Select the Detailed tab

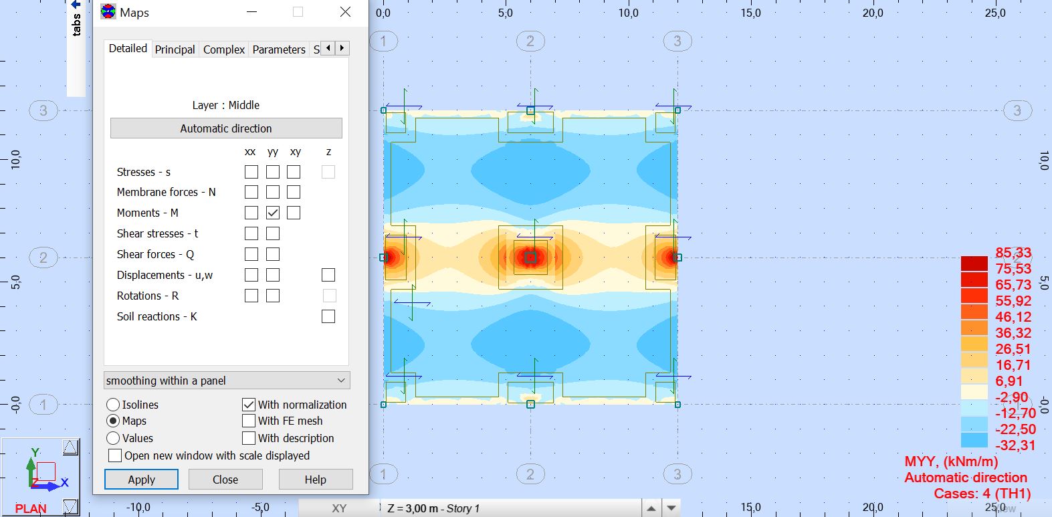tap(128, 48)
